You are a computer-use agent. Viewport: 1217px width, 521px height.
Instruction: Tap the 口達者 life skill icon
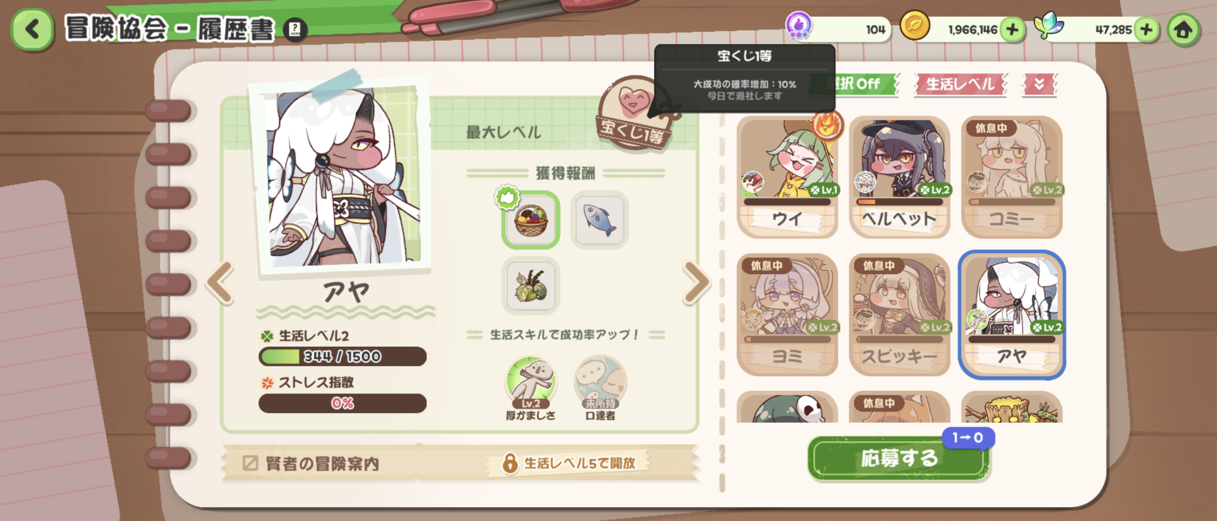coord(600,382)
